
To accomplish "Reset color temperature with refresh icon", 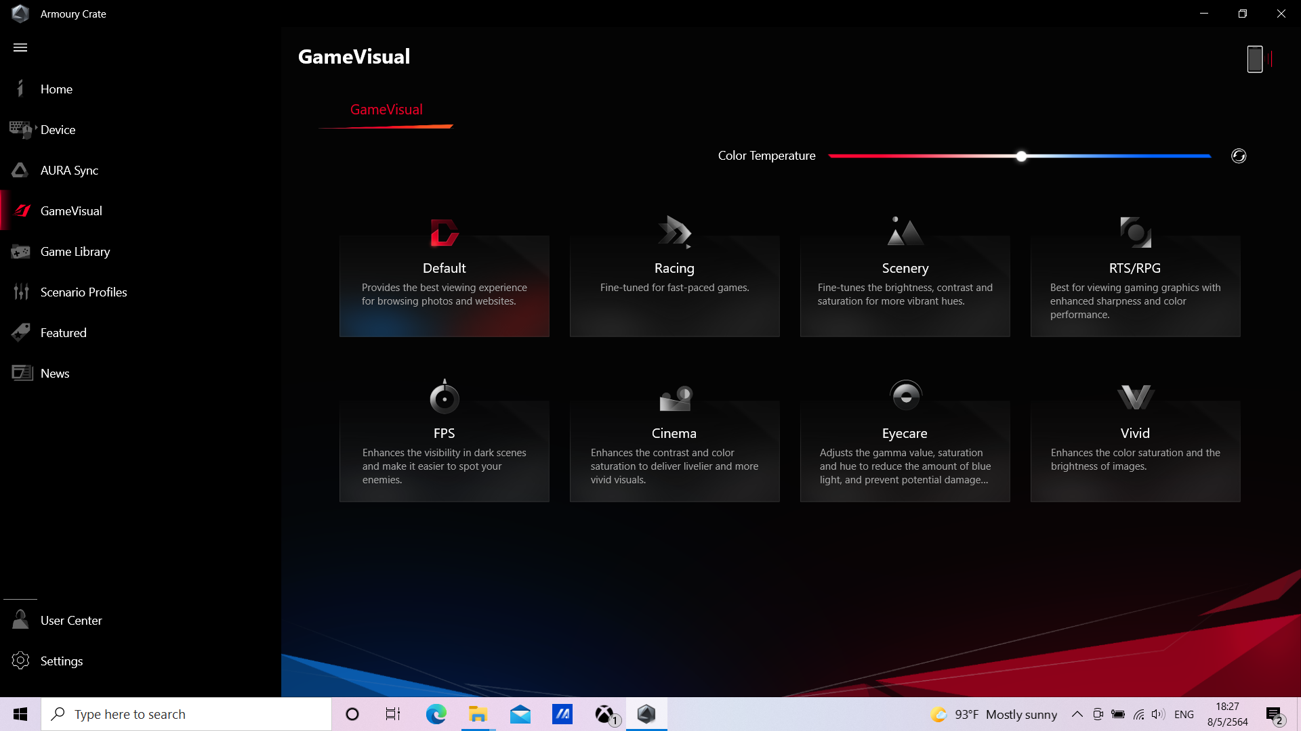I will 1239,156.
